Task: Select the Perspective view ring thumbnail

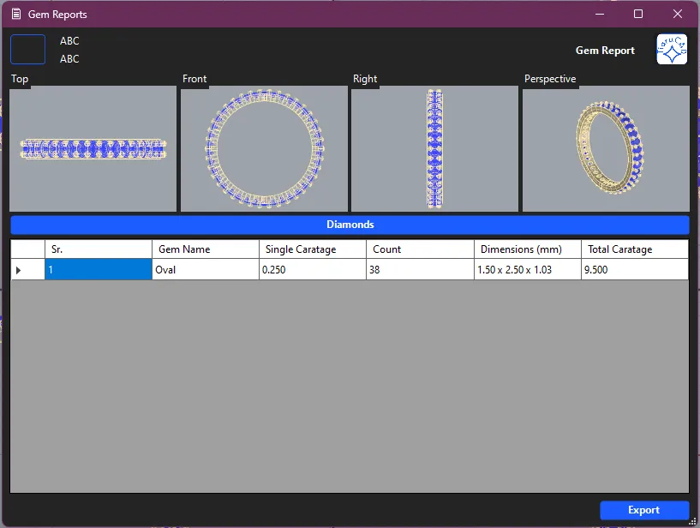Action: pos(606,148)
